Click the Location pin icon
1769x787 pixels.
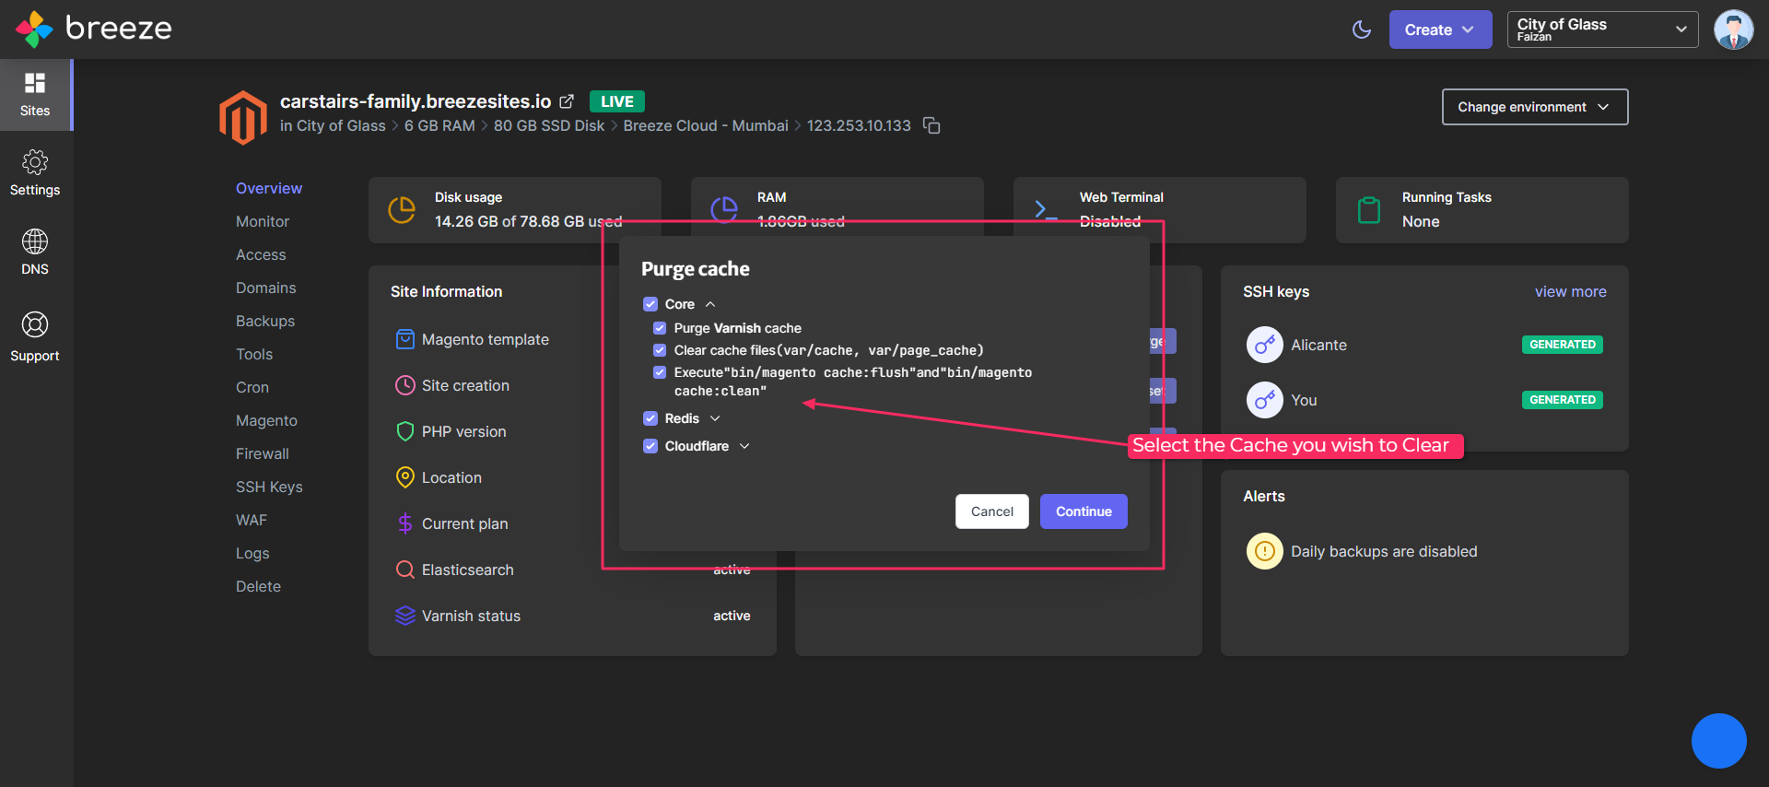pos(404,477)
